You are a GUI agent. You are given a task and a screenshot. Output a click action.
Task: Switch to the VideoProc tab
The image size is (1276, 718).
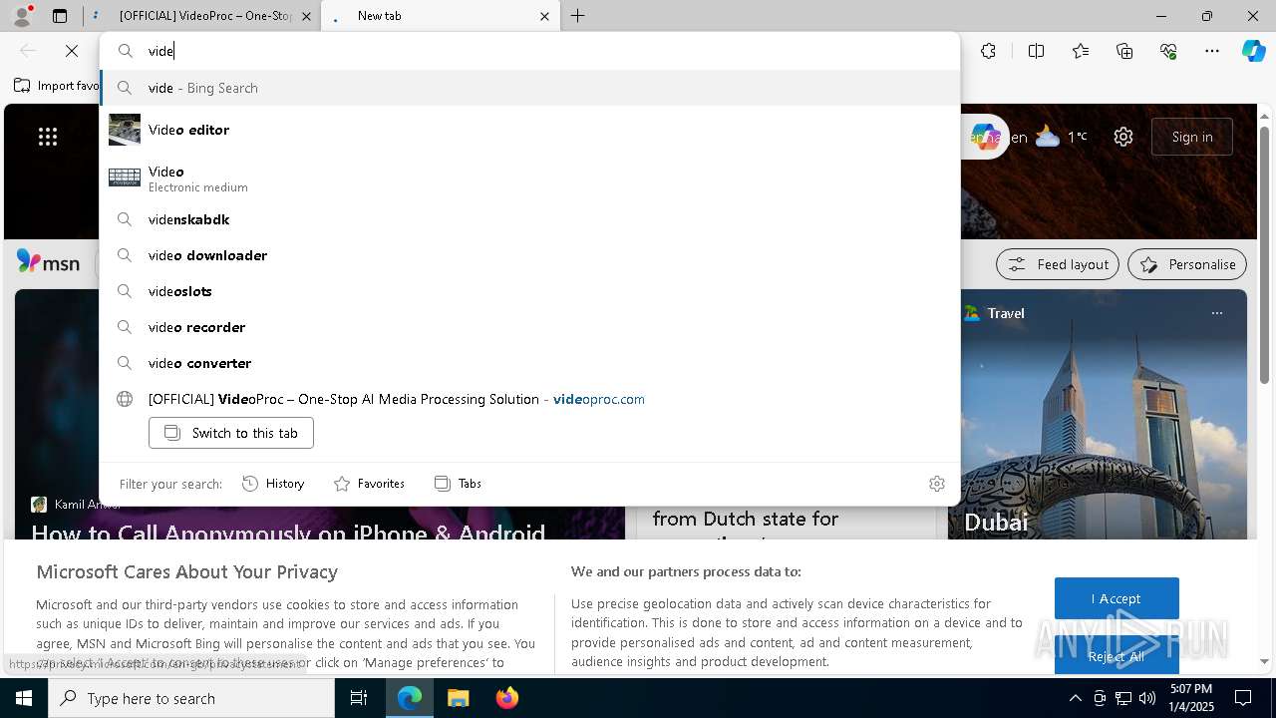(203, 16)
